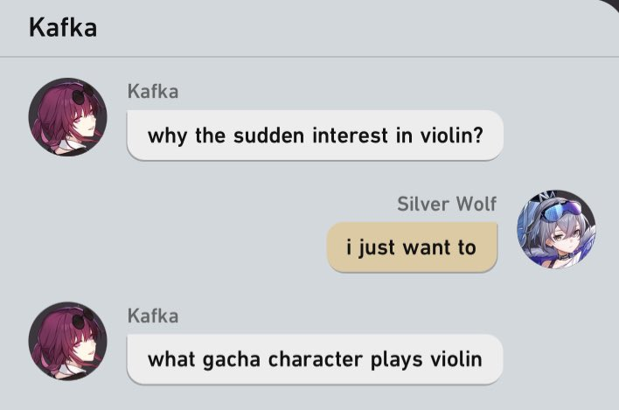This screenshot has width=619, height=410.
Task: Select the "Kafka" chat title in header
Action: click(63, 28)
